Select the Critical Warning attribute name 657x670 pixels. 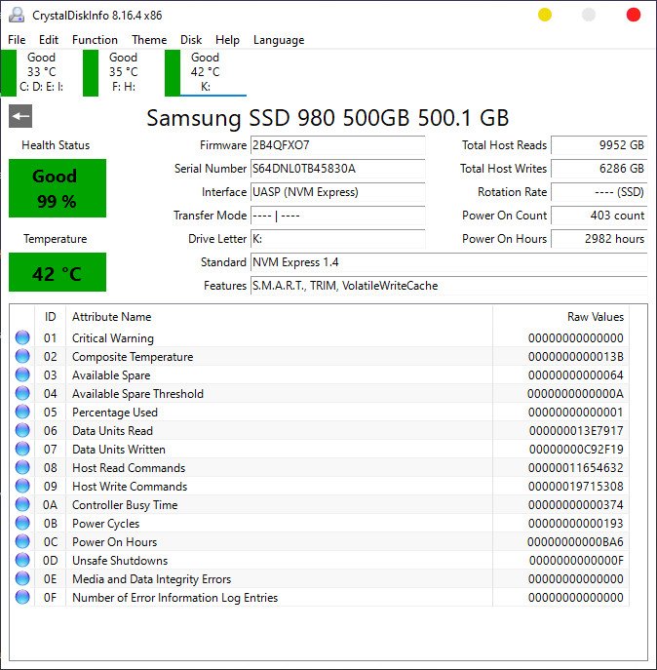pyautogui.click(x=113, y=338)
